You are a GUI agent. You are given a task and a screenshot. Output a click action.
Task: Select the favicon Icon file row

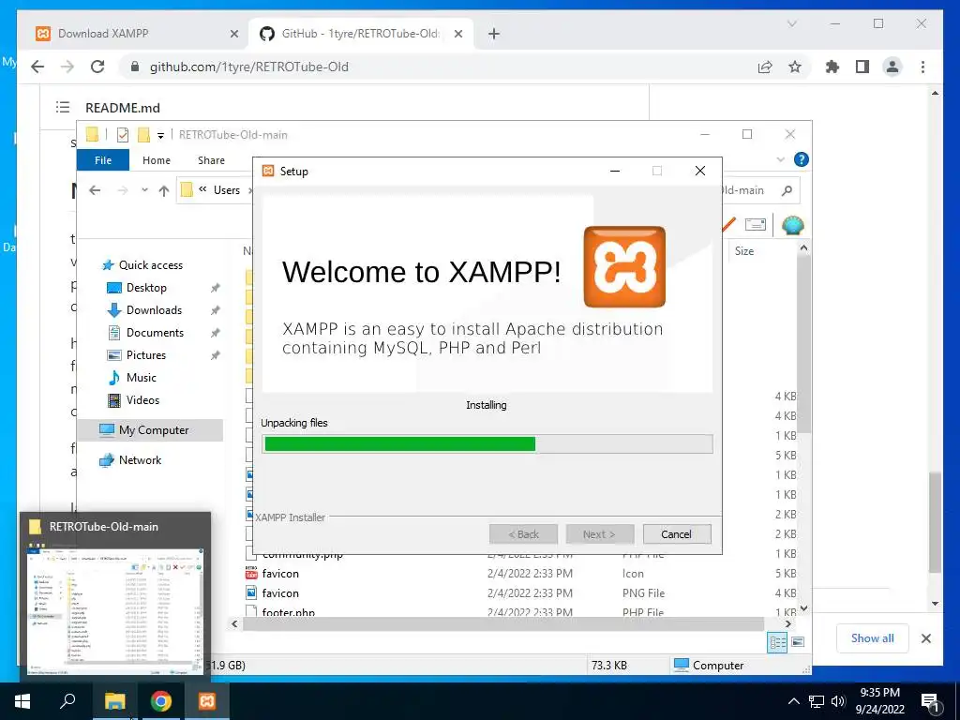point(520,574)
